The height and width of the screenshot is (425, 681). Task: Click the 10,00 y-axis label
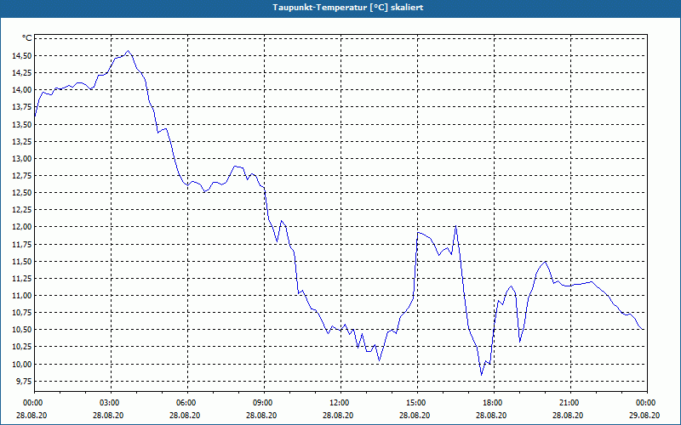20,364
